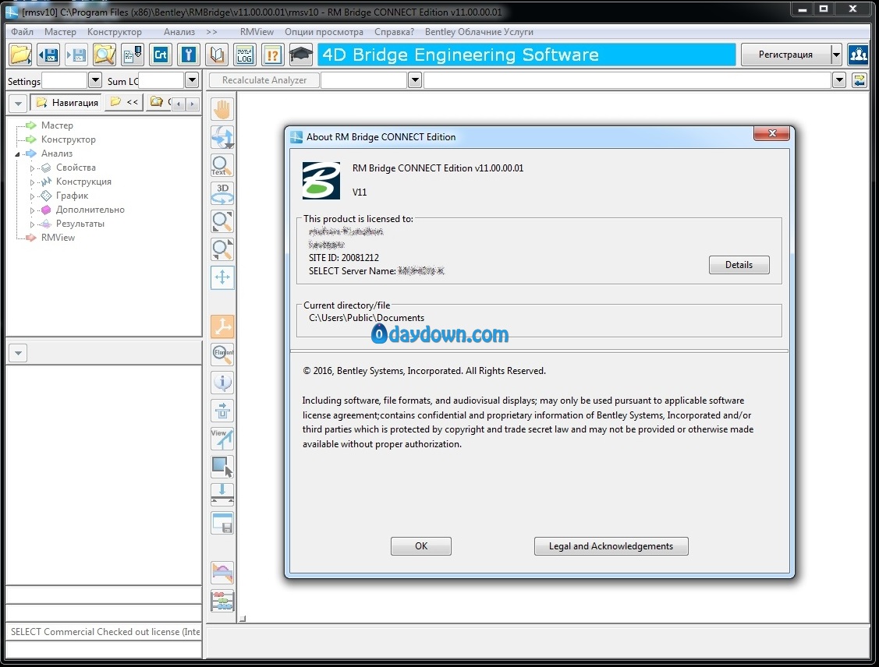The height and width of the screenshot is (667, 879).
Task: Open the Анализ menu
Action: [179, 32]
